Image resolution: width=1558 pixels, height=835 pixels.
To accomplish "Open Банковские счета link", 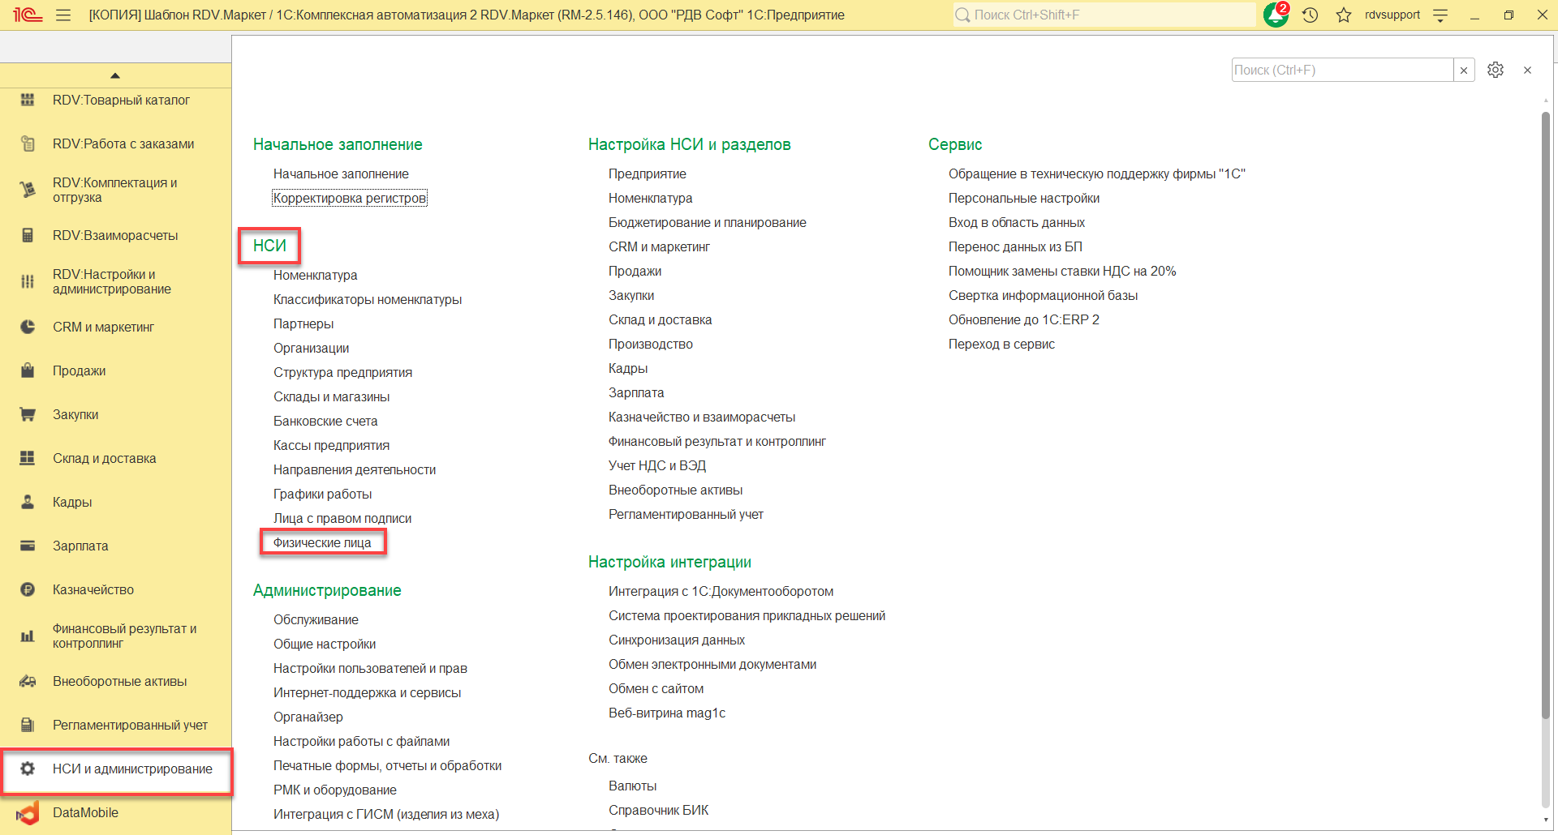I will pos(325,421).
